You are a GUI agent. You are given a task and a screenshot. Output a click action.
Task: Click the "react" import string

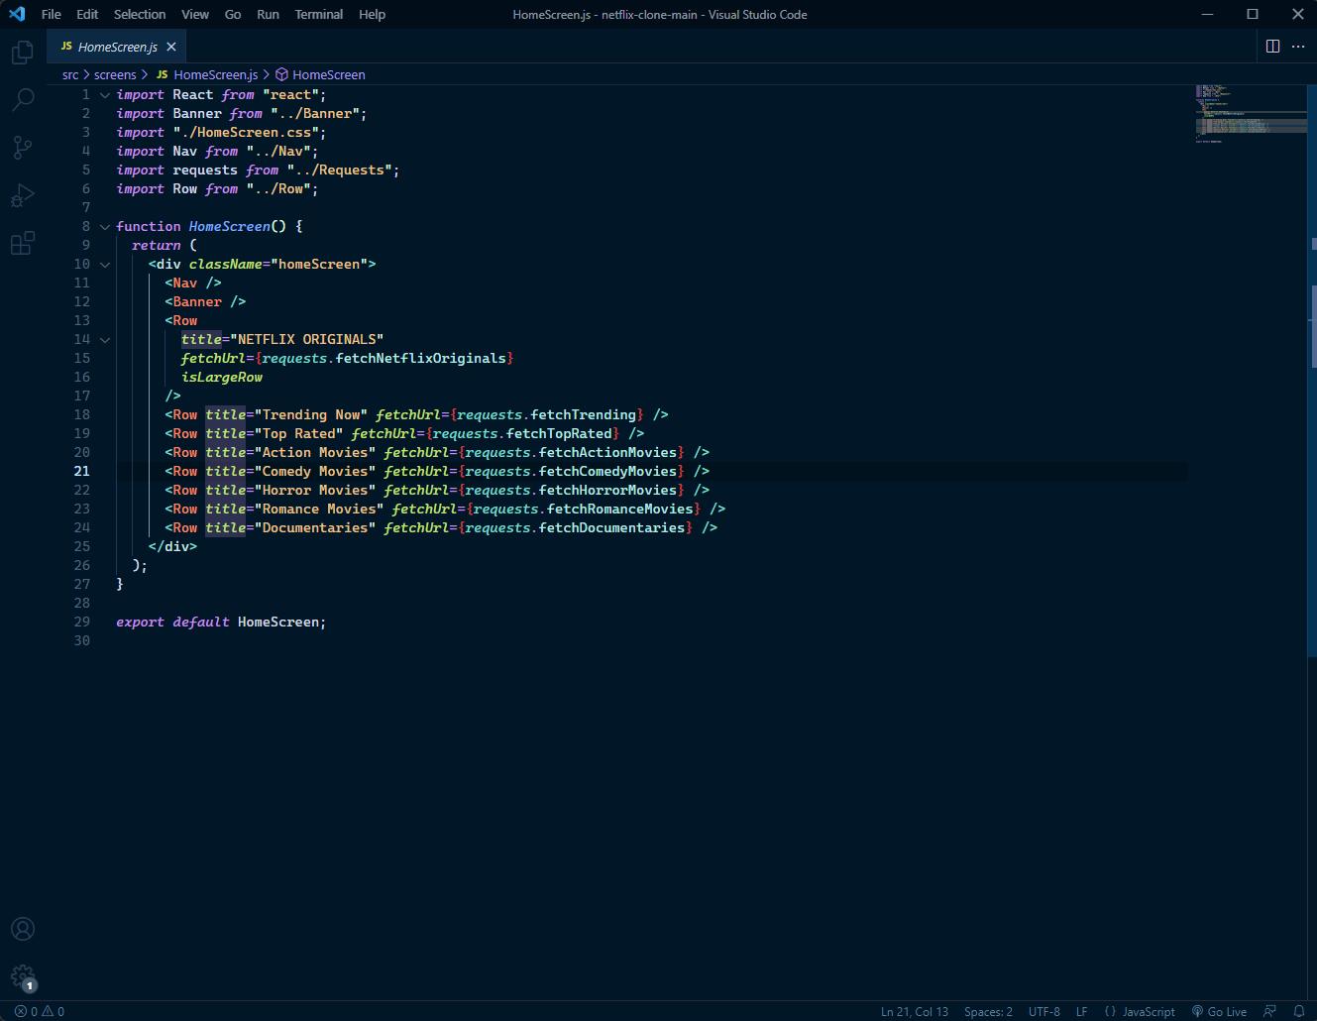click(x=290, y=95)
